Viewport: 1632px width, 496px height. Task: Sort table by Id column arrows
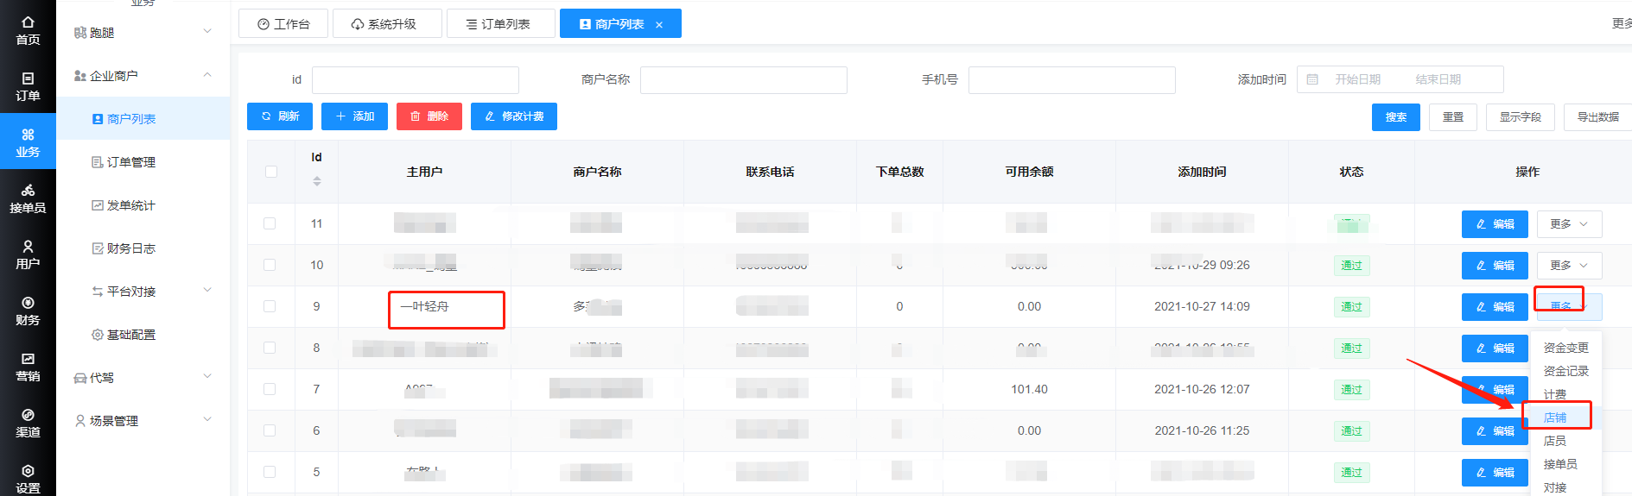[x=317, y=181]
